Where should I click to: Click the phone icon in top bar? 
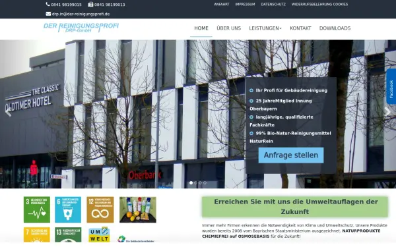(x=48, y=5)
